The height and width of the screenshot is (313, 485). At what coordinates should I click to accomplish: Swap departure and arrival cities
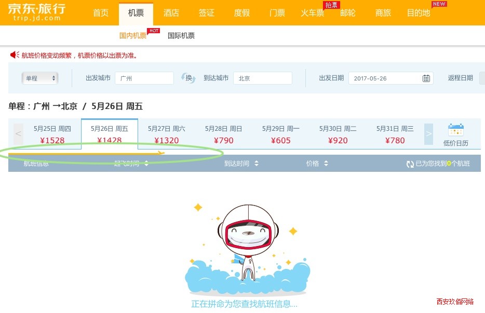point(188,78)
